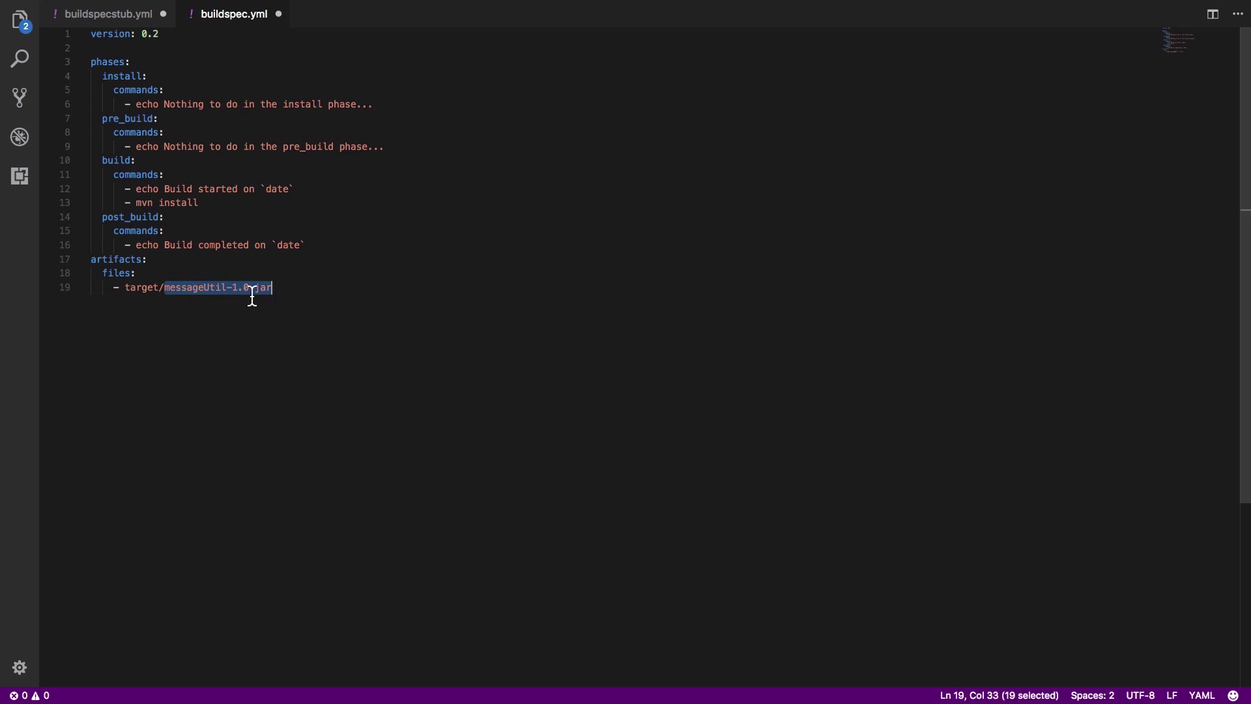Click the Manage gear icon
The height and width of the screenshot is (704, 1251).
tap(20, 667)
